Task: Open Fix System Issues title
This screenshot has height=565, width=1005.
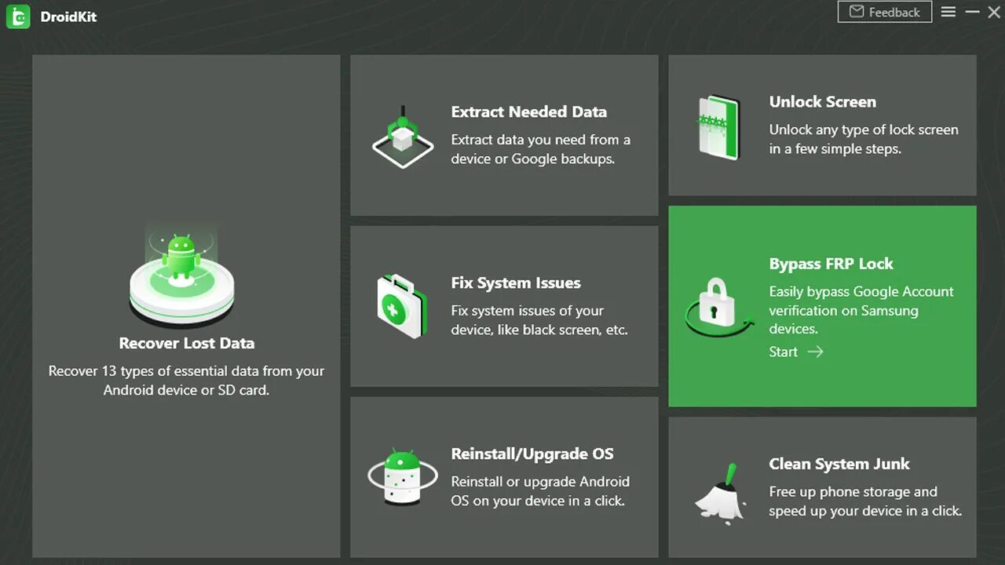Action: (x=516, y=282)
